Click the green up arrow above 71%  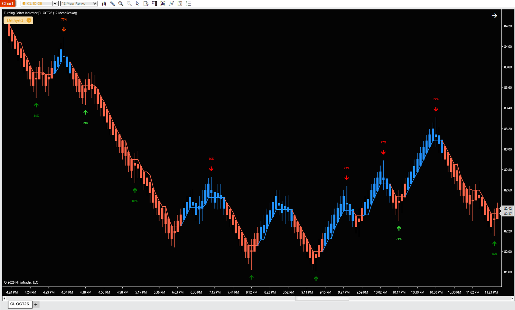(x=399, y=228)
